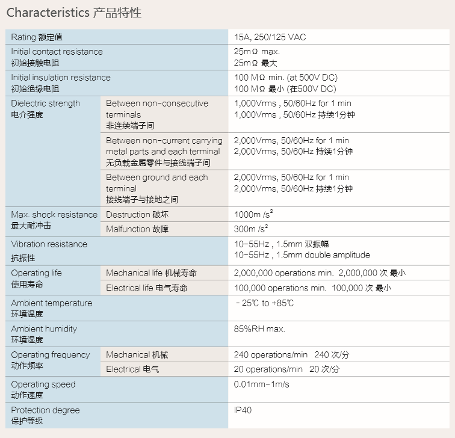Select "Mechanical life 机械寿命" sub-label
Viewport: 455px width, 438px height.
(x=151, y=273)
